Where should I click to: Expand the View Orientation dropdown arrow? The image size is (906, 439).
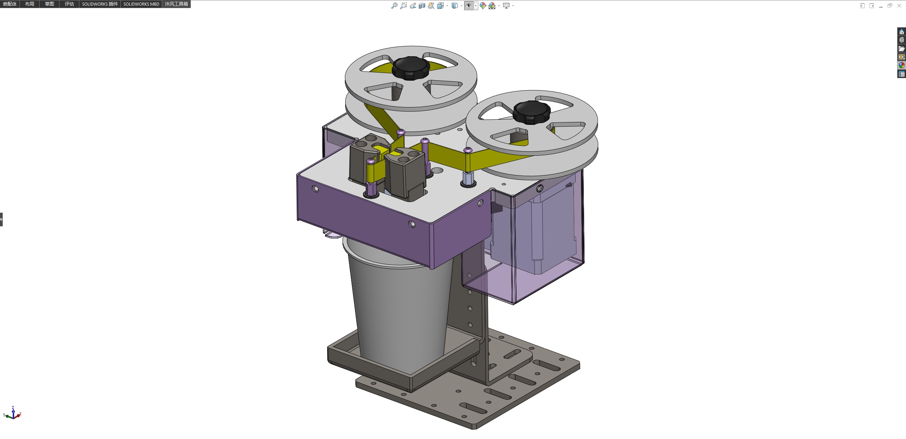point(447,6)
